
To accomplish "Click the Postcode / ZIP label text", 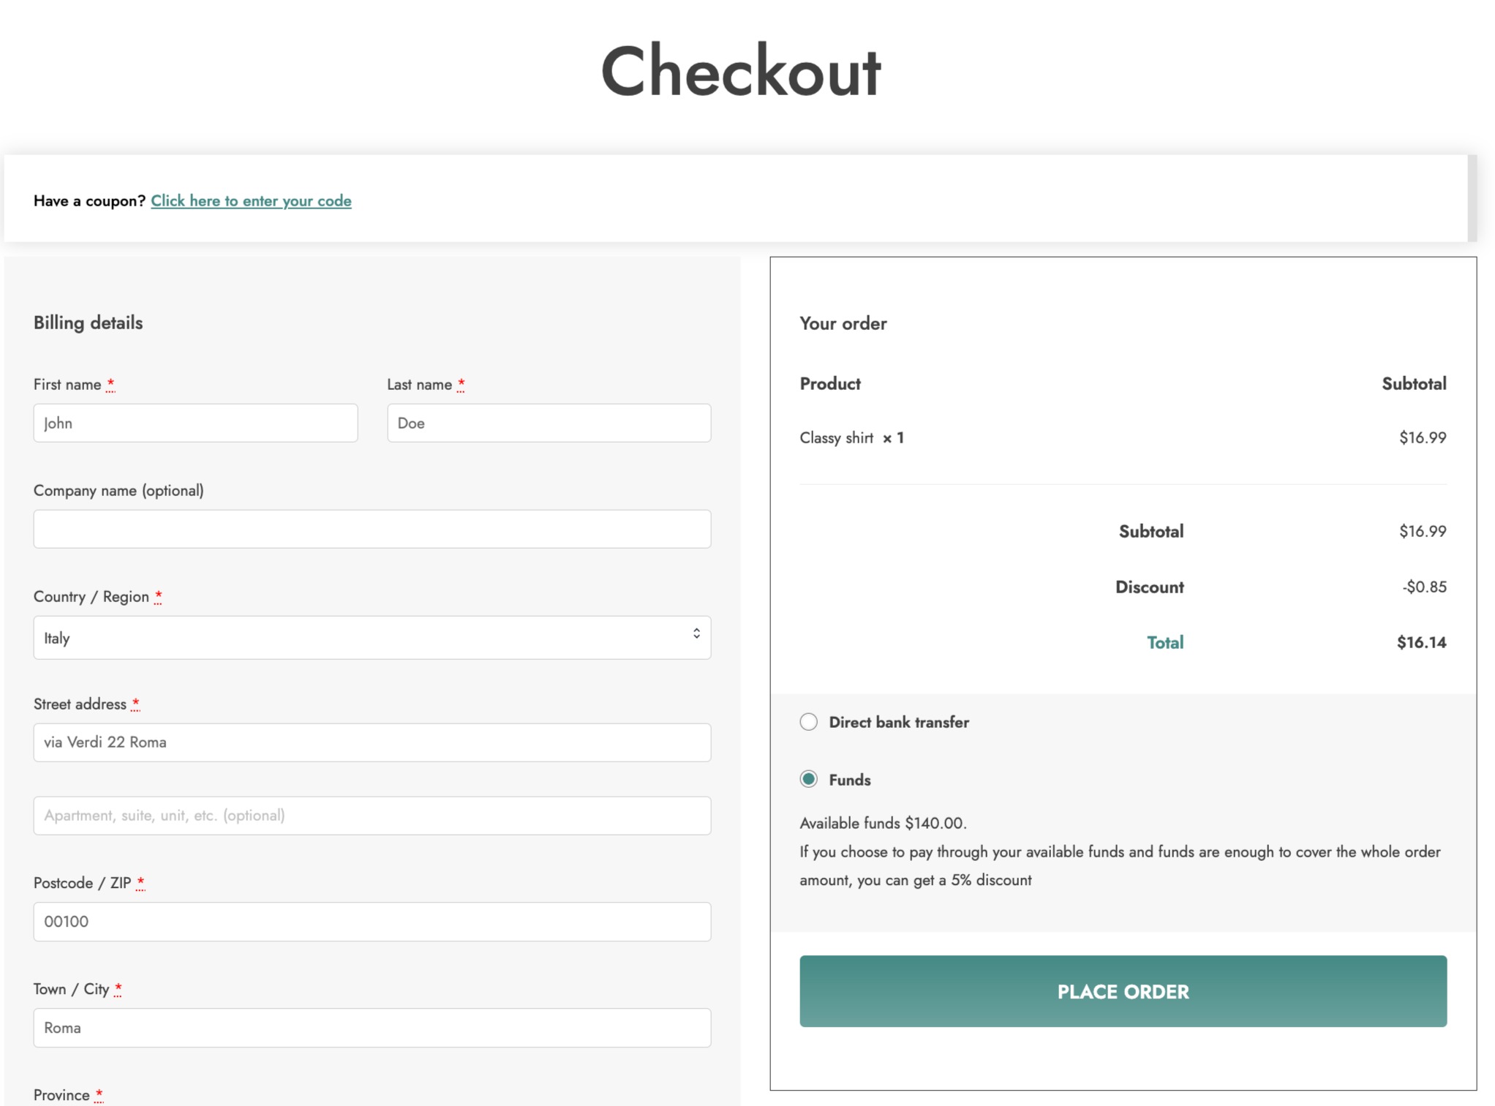I will 82,883.
